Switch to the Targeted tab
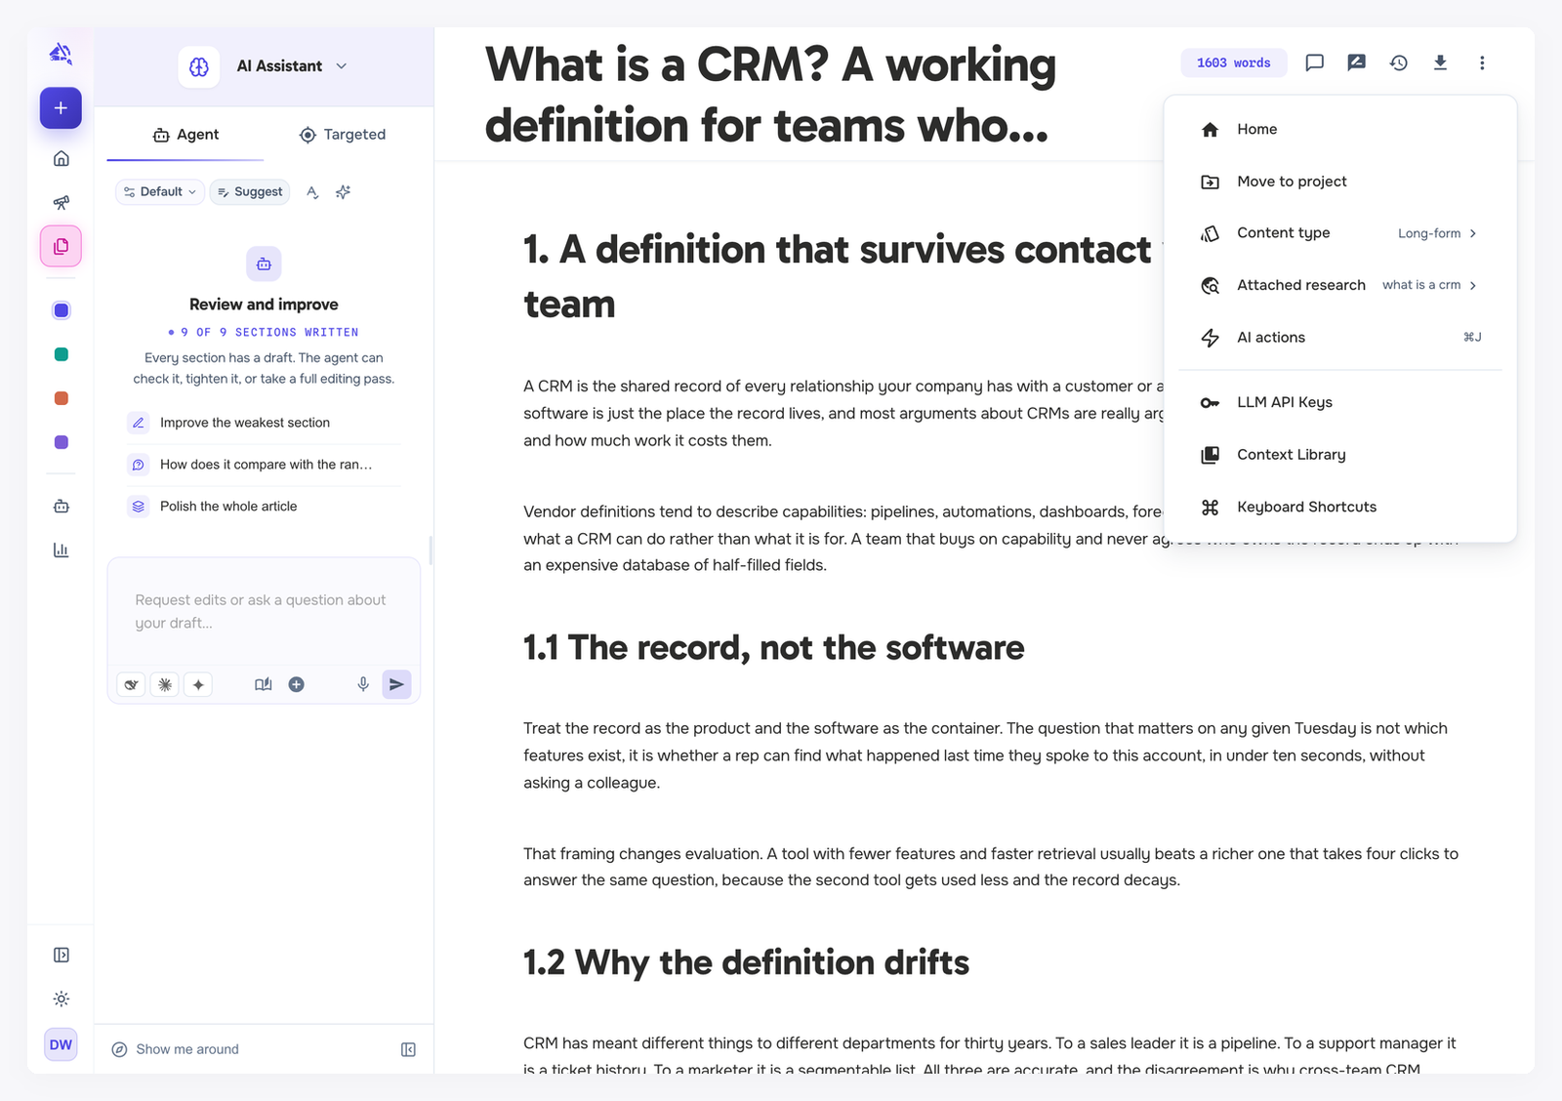The width and height of the screenshot is (1562, 1101). pos(343,135)
